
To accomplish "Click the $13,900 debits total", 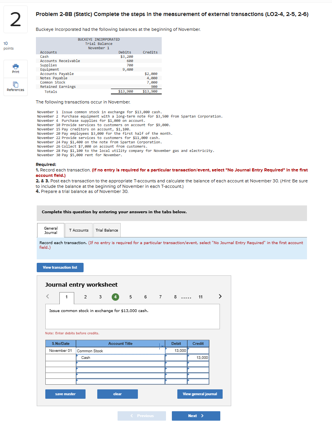I will pyautogui.click(x=126, y=91).
